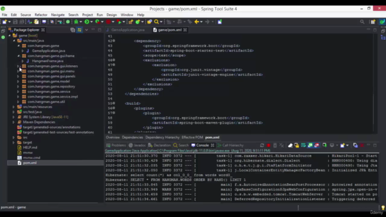Click the Remove Launch icon in console toolbar
Image resolution: width=386 pixels, height=217 pixels.
pos(275,145)
